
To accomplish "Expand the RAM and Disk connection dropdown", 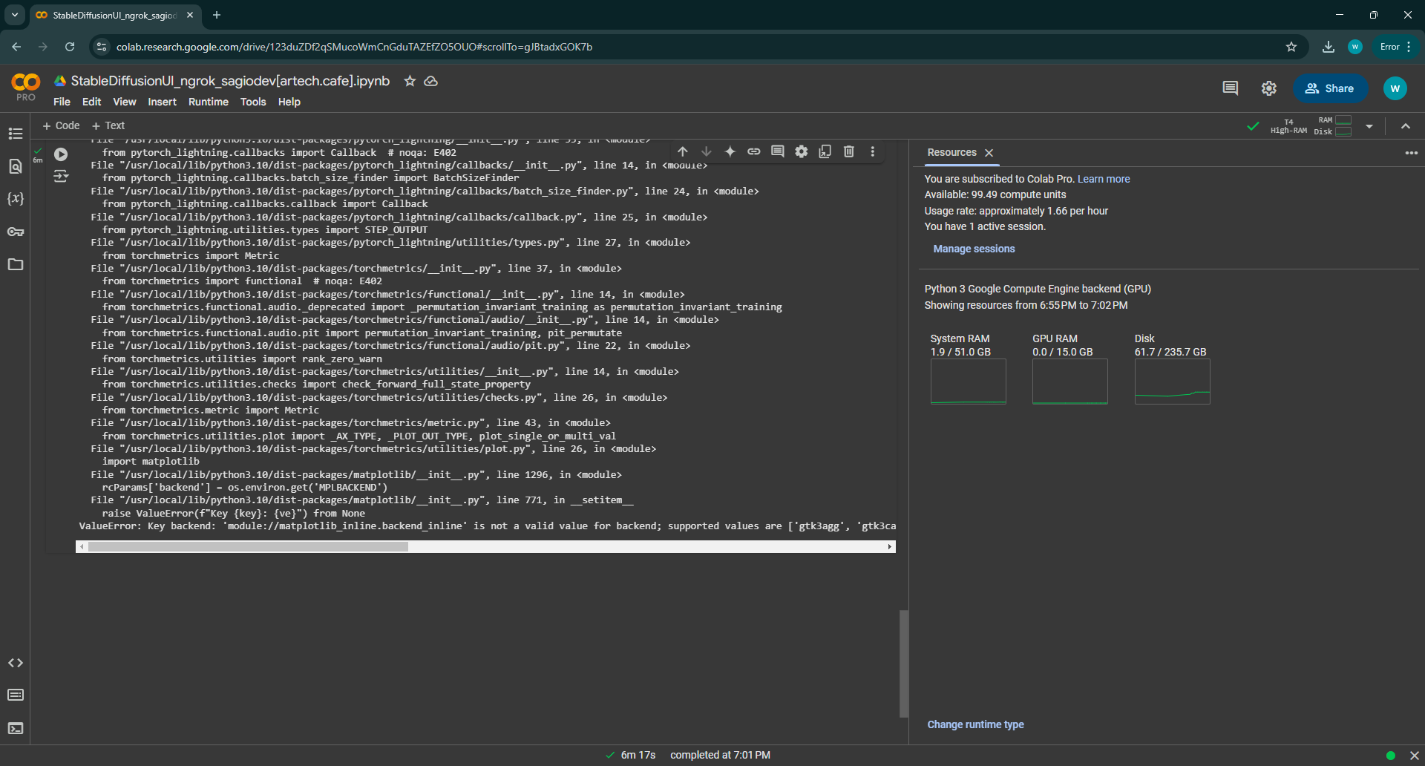I will [x=1369, y=126].
